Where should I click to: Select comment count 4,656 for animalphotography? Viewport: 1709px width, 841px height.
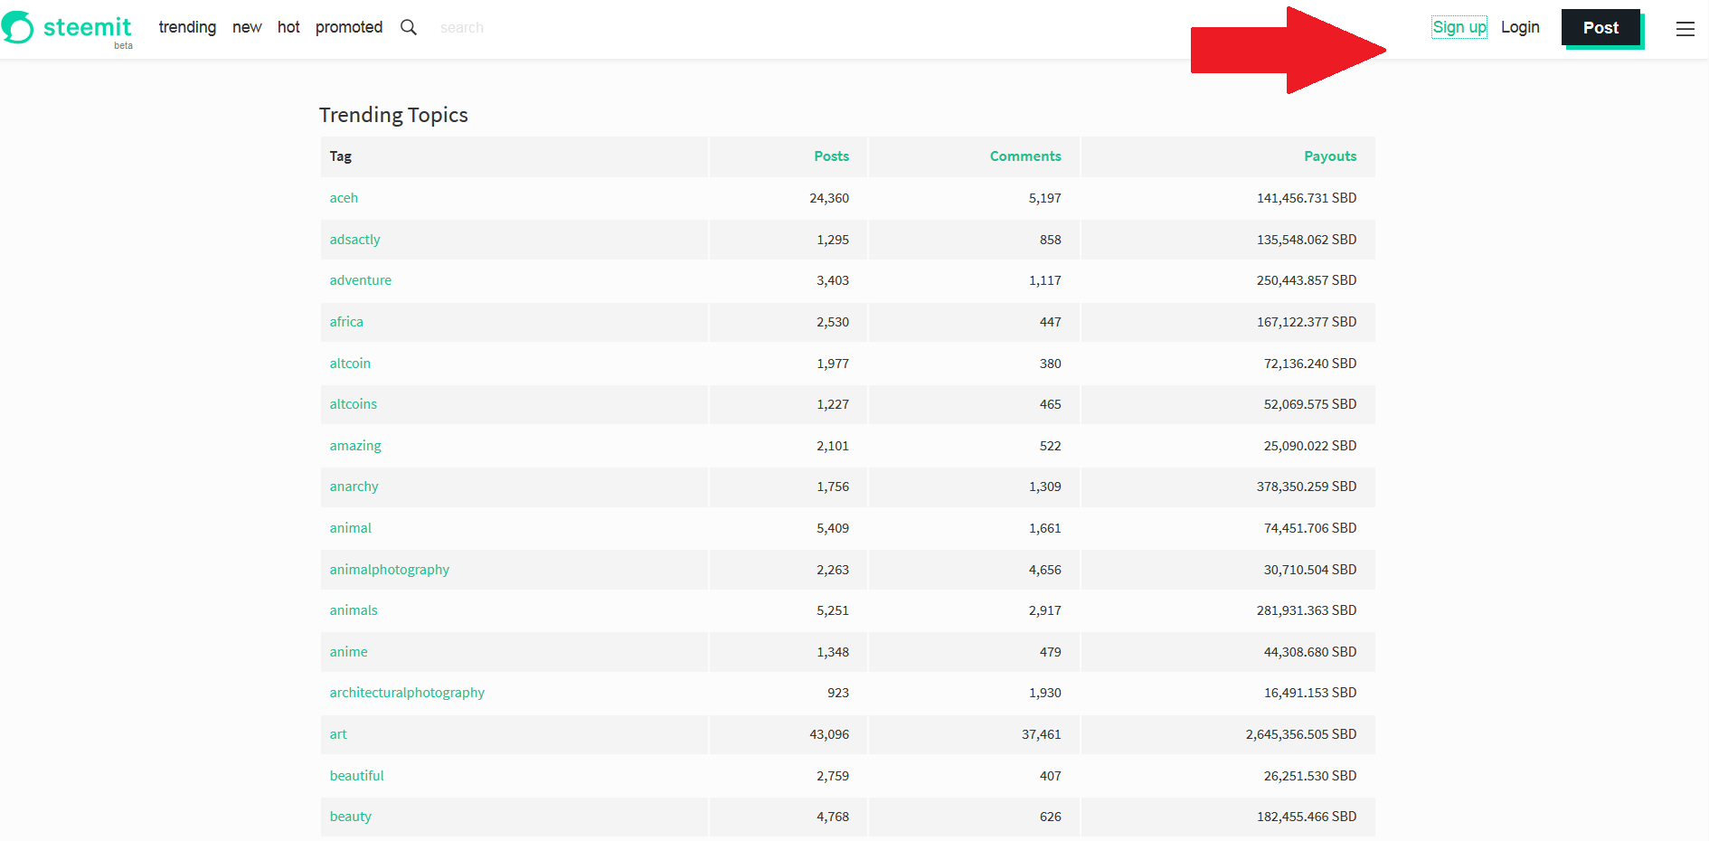[1045, 570]
